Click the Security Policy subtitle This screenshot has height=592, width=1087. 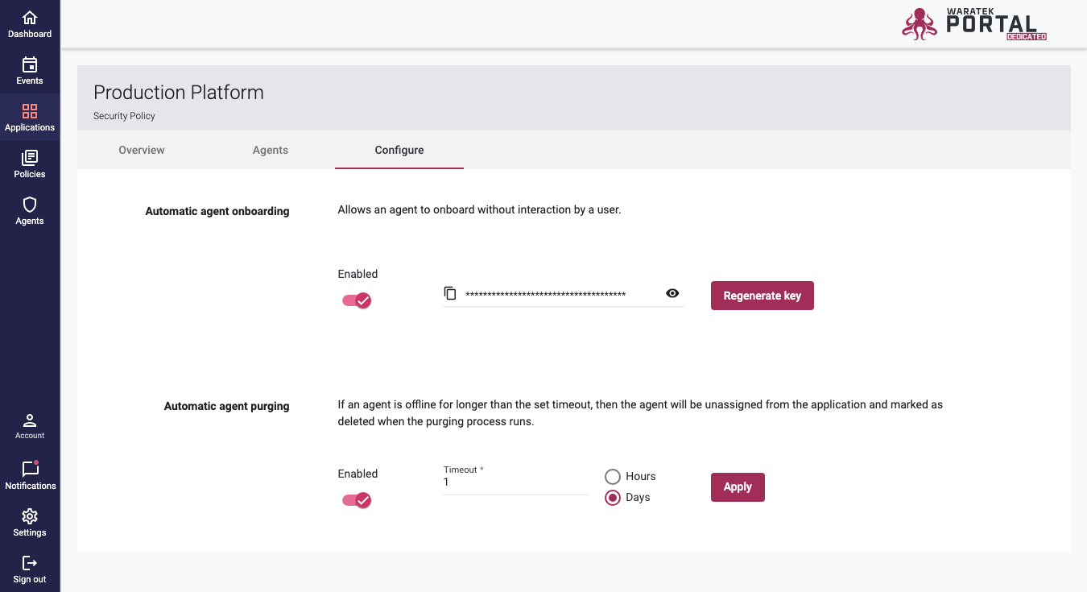point(124,116)
